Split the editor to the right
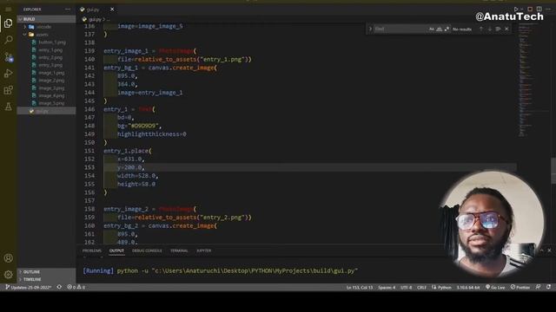Viewport: 556px width, 312px height. pyautogui.click(x=539, y=10)
